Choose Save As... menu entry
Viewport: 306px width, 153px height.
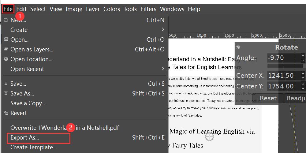pos(85,93)
